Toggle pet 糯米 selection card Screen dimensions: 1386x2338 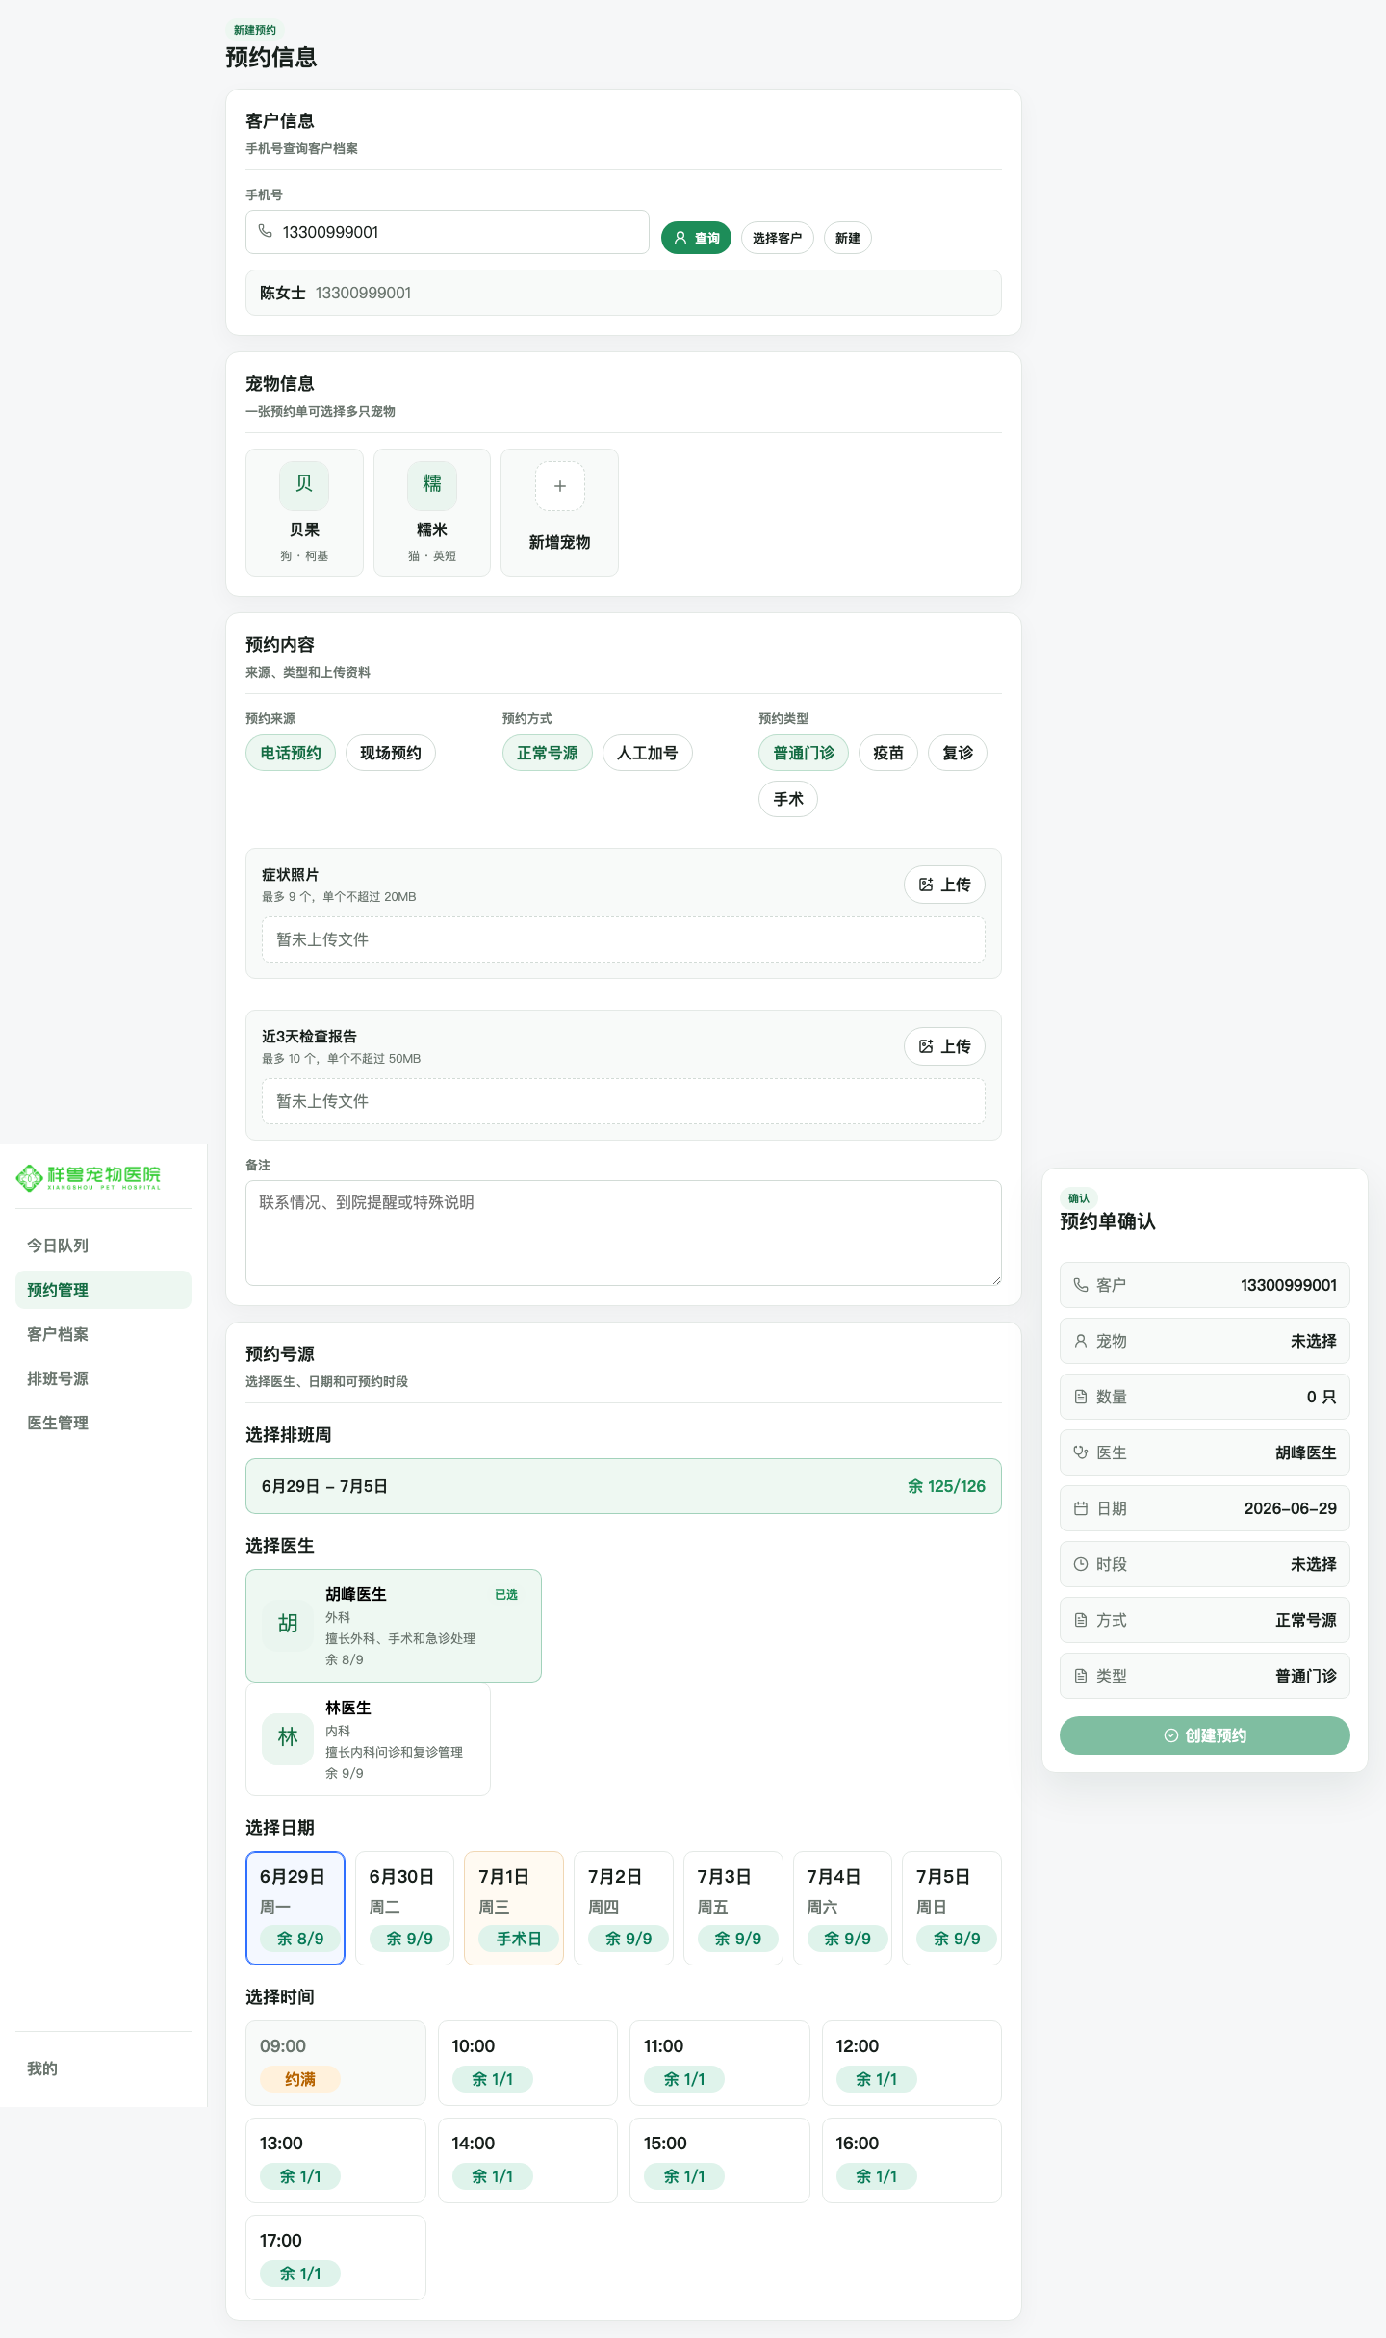[432, 512]
